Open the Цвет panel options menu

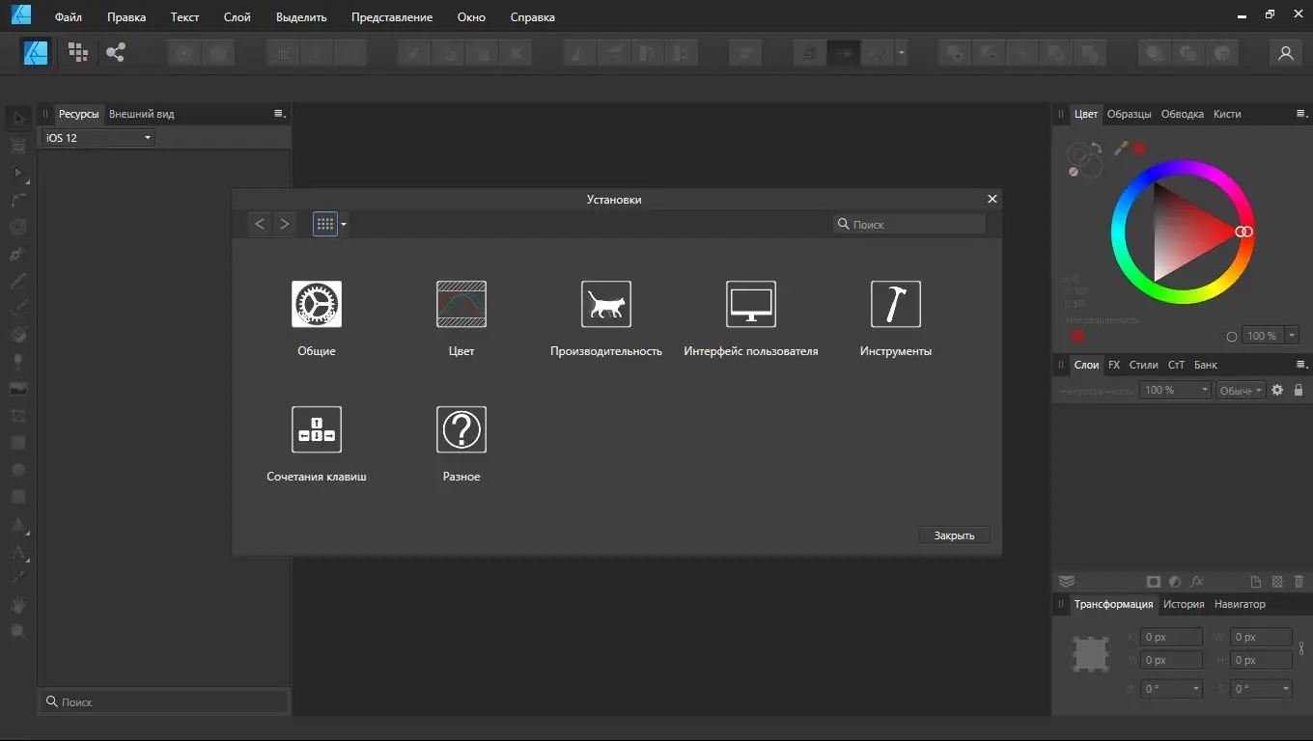point(1301,114)
